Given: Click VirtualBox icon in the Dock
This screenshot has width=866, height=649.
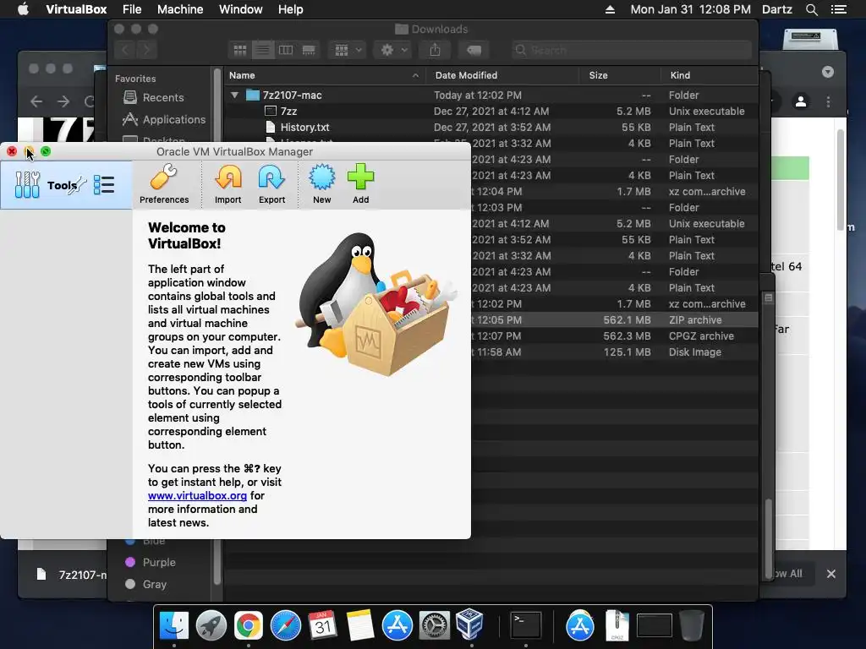Looking at the screenshot, I should 470,624.
